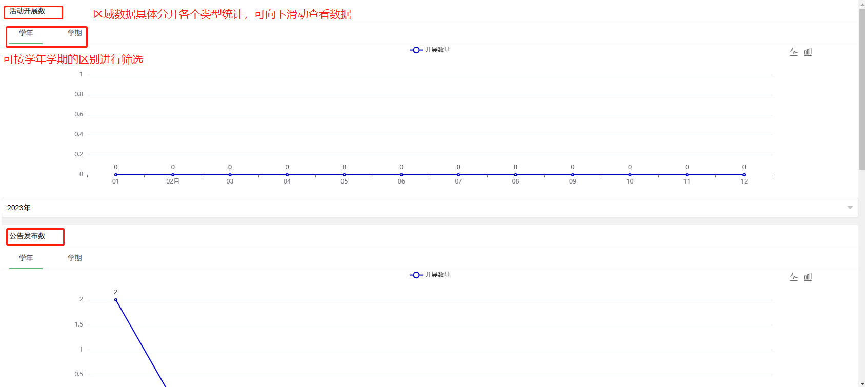Select 学期 tab under 公告发布数

pos(75,258)
